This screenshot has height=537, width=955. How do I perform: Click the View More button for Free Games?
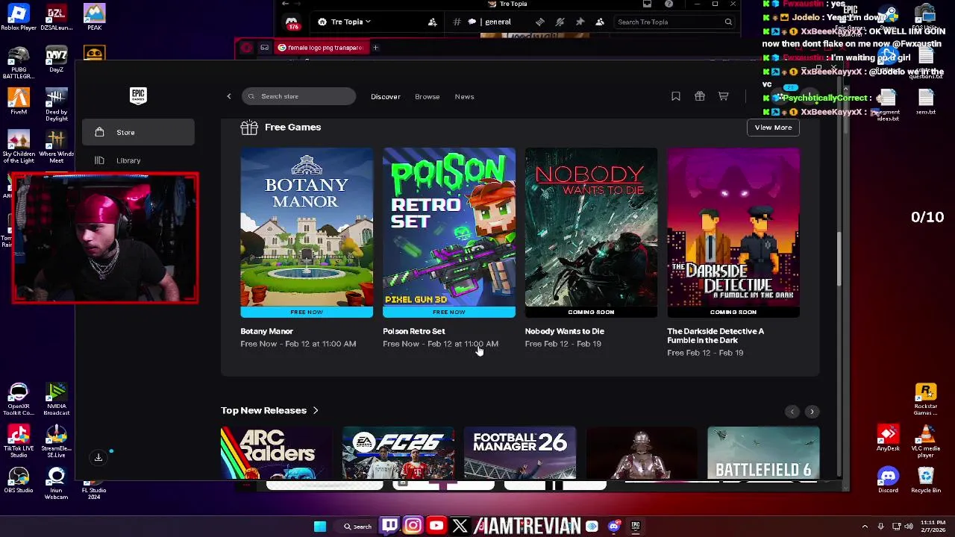coord(773,128)
